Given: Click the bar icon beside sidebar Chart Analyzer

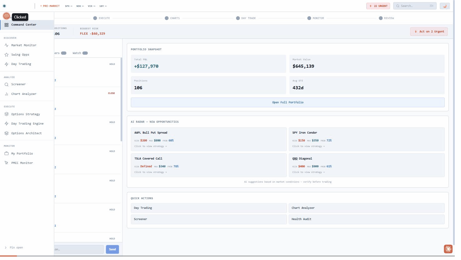Looking at the screenshot, I should [6, 94].
